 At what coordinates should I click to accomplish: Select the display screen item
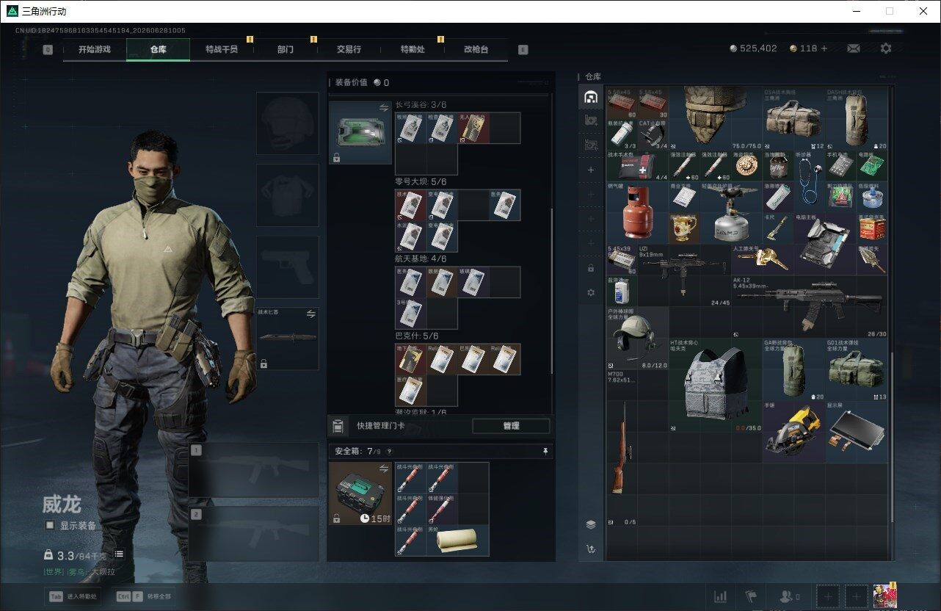tap(856, 432)
